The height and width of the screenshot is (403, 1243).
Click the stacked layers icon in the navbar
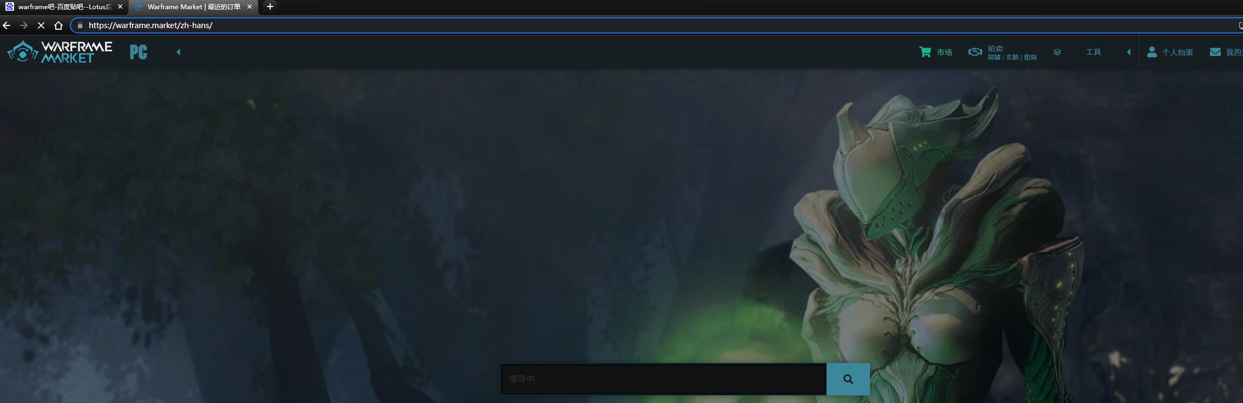(x=1057, y=52)
